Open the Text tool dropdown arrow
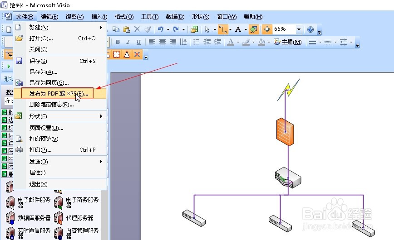The height and width of the screenshot is (240, 394). [x=246, y=29]
